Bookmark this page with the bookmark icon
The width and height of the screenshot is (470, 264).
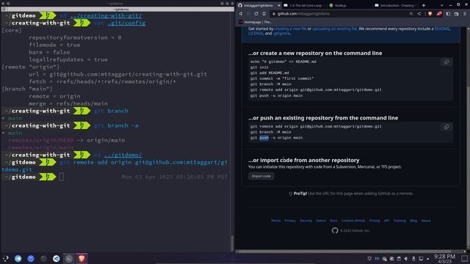tap(264, 14)
